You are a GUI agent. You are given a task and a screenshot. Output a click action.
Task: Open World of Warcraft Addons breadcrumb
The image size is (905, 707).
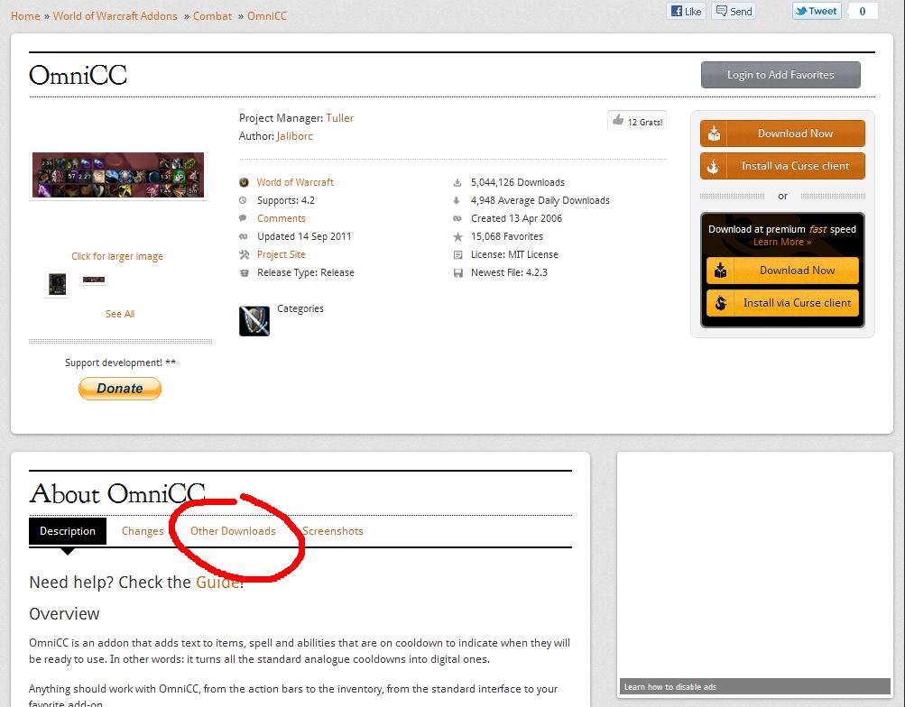[115, 16]
